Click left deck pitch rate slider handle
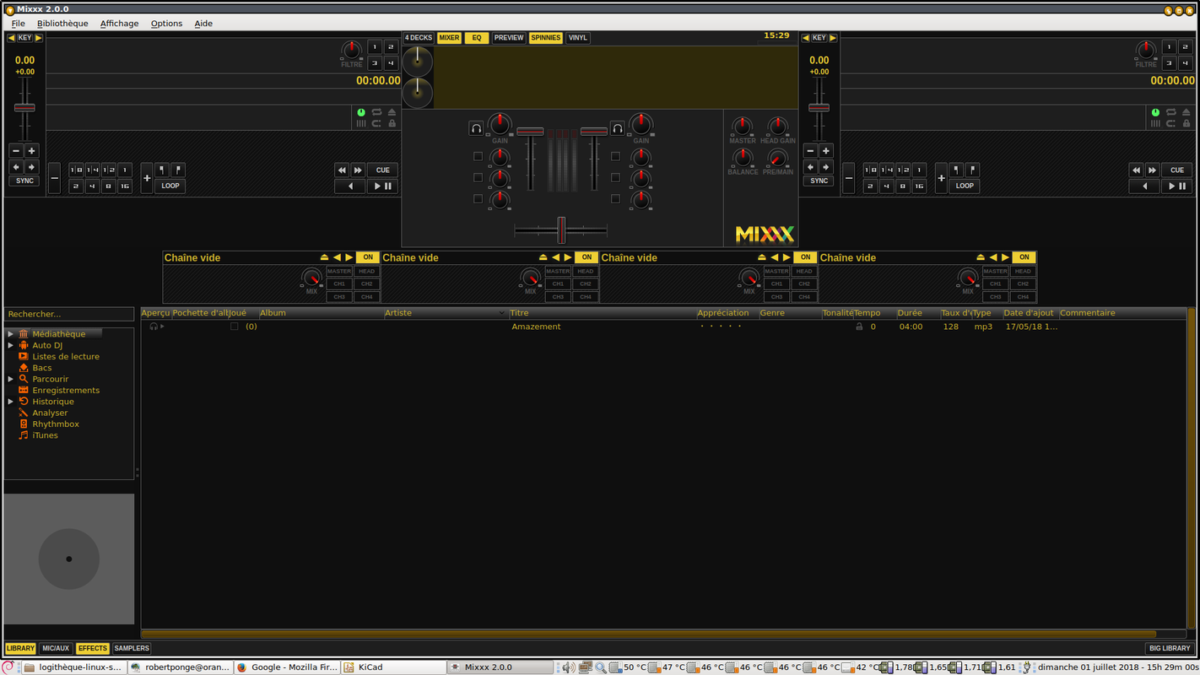Image resolution: width=1200 pixels, height=675 pixels. [24, 108]
